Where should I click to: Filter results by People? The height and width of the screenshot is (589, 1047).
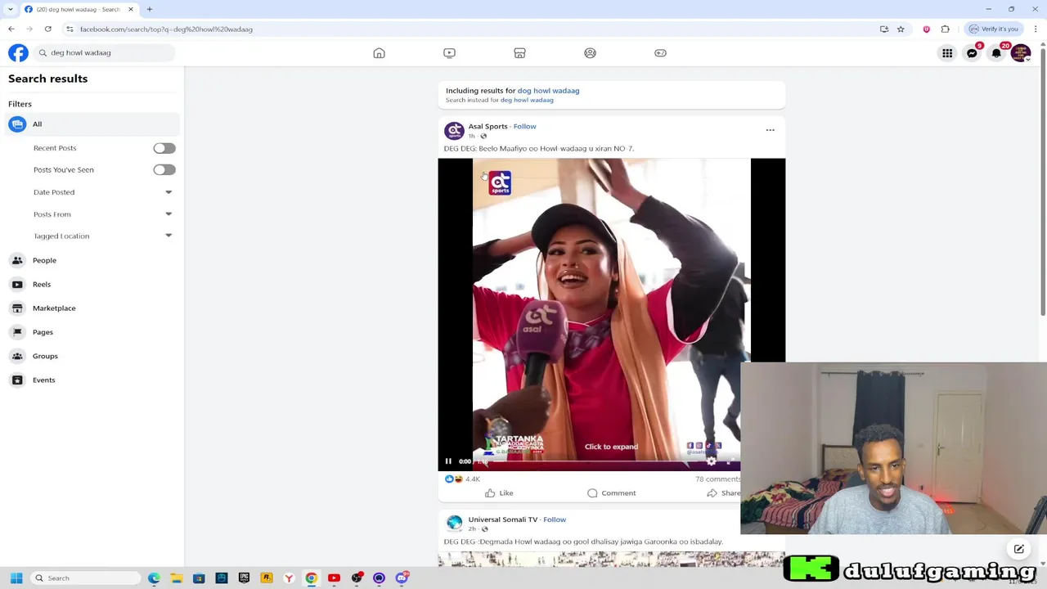pyautogui.click(x=92, y=260)
